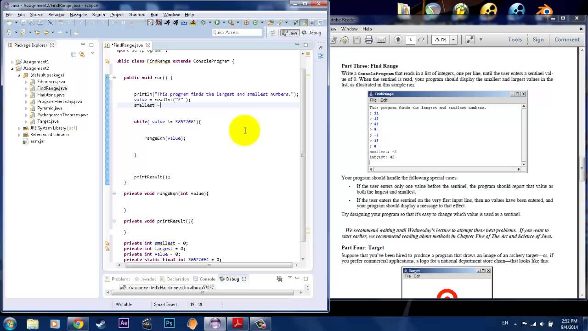Open the Tools pane in Adobe Reader
The height and width of the screenshot is (331, 588).
coord(515,40)
